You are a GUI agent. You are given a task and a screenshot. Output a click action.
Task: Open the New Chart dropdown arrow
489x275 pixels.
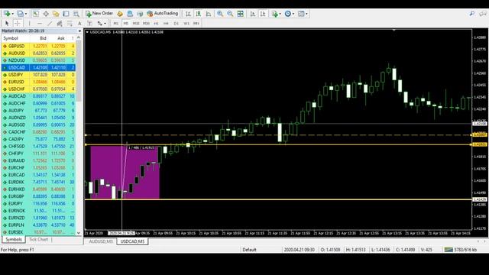point(12,14)
